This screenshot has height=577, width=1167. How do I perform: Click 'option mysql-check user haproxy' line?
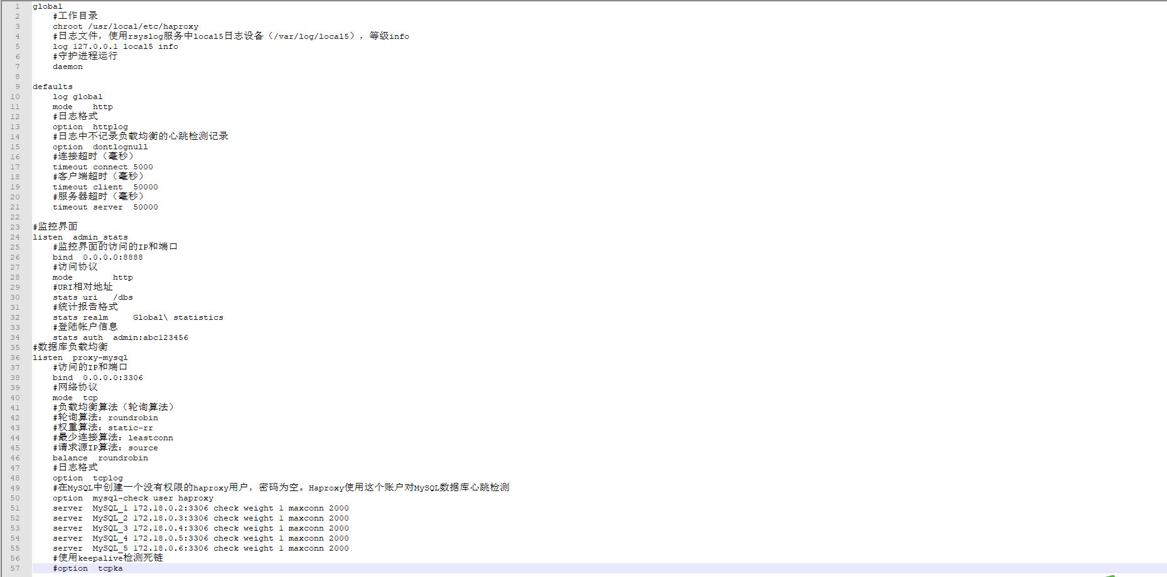pos(133,498)
